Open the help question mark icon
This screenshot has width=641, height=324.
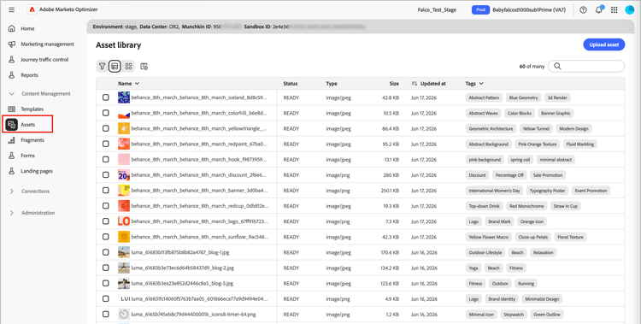pyautogui.click(x=584, y=9)
